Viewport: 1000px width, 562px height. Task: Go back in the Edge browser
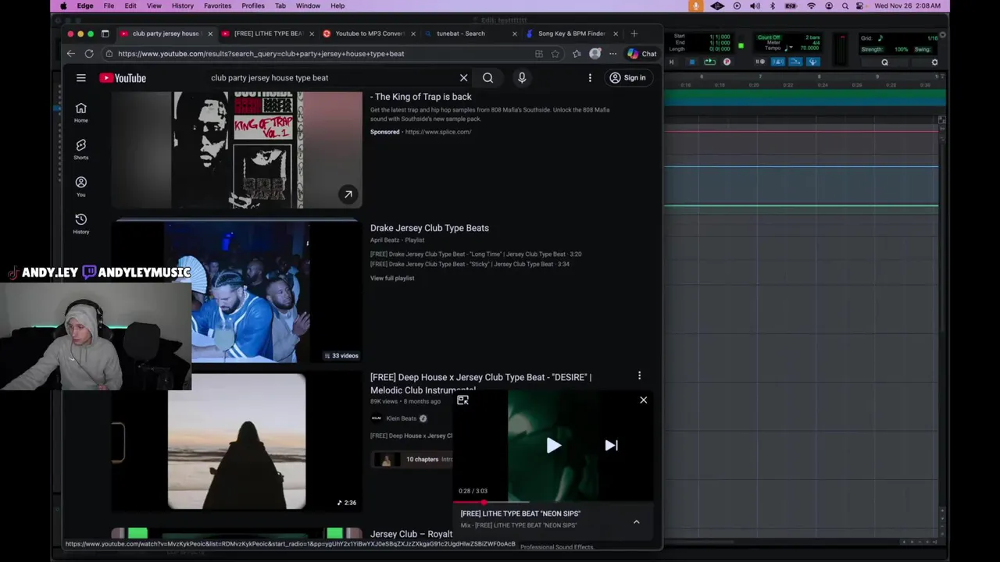(70, 54)
